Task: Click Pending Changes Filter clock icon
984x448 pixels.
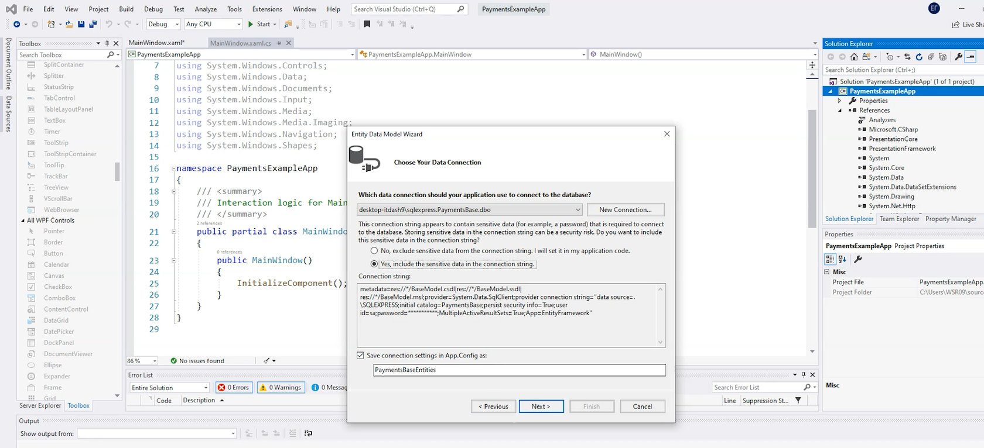Action: point(890,57)
